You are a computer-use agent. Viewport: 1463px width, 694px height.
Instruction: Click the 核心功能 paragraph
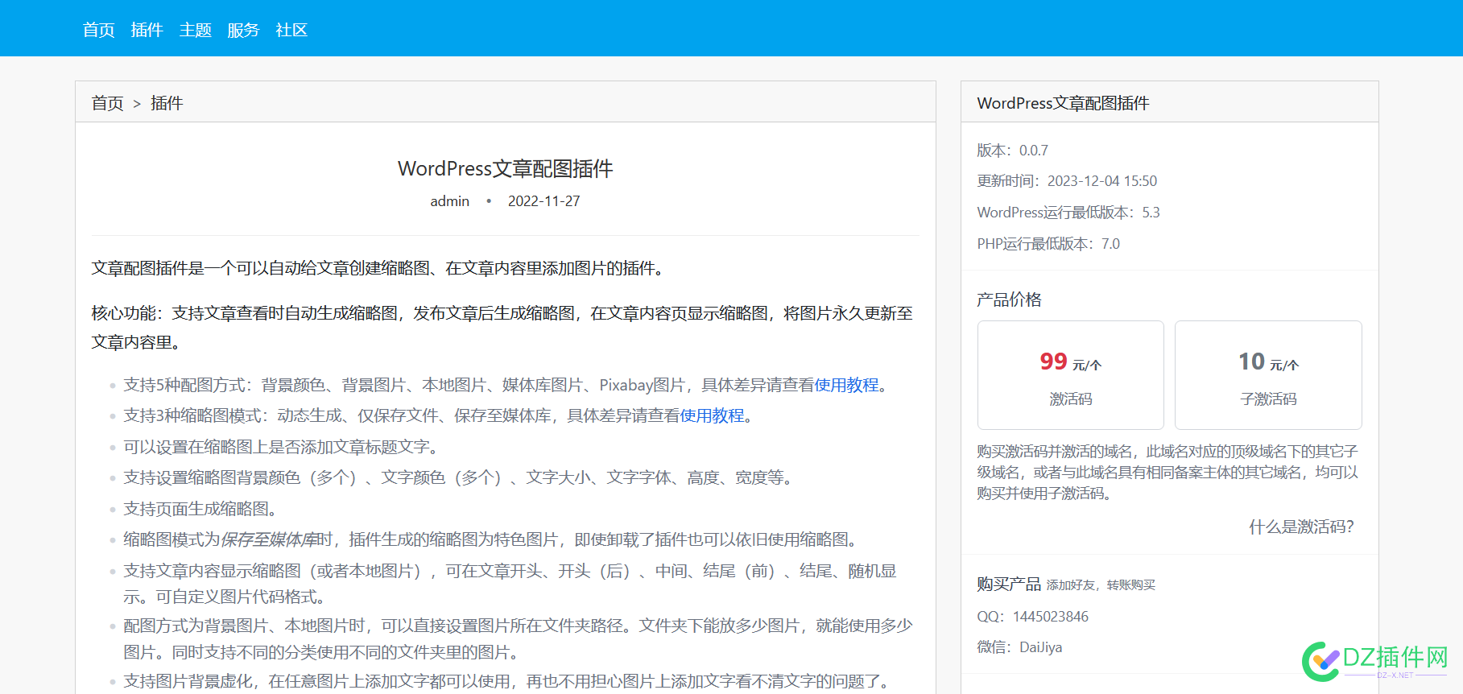tap(502, 328)
